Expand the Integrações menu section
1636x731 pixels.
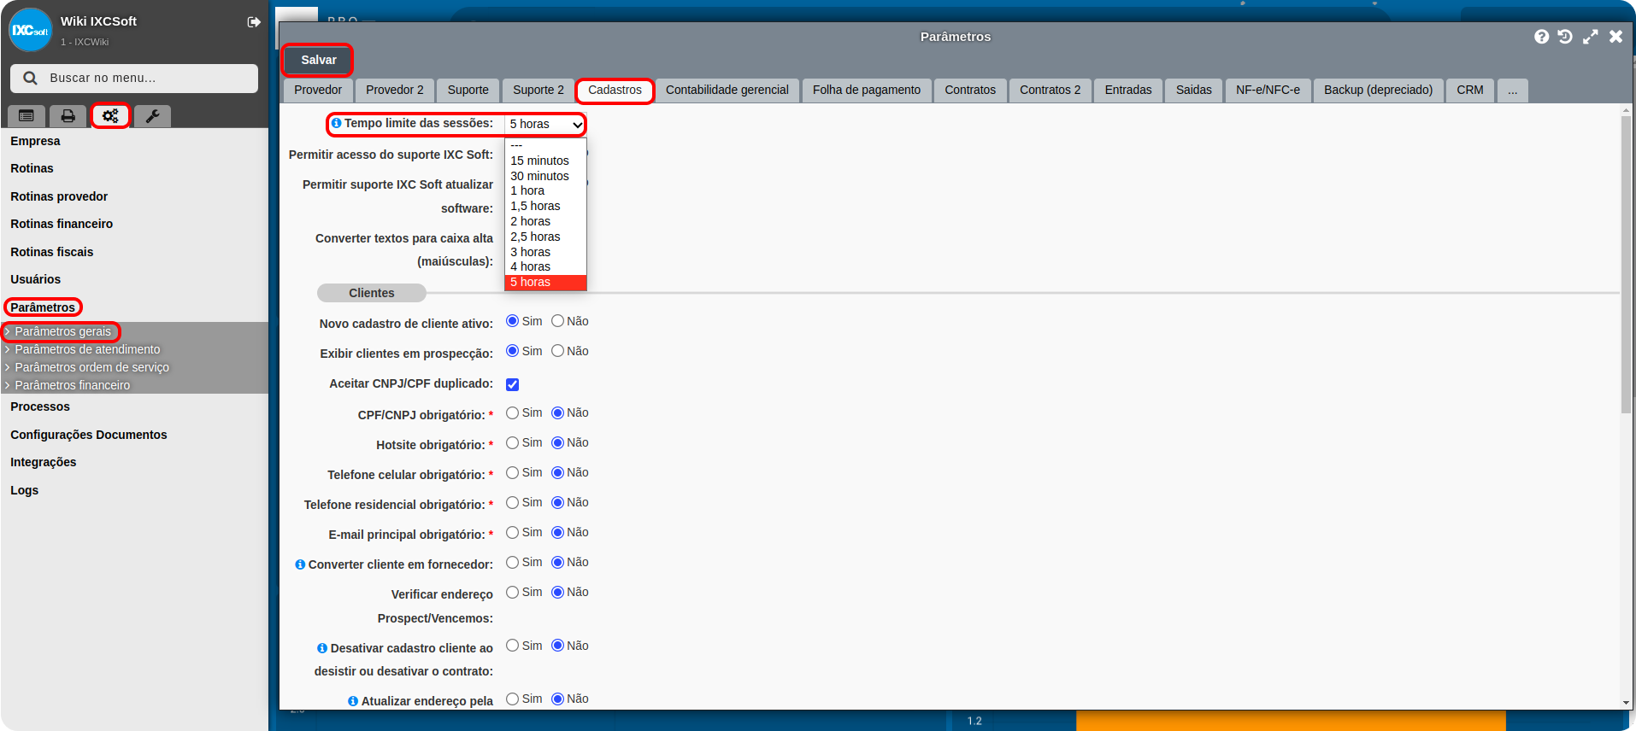point(43,462)
